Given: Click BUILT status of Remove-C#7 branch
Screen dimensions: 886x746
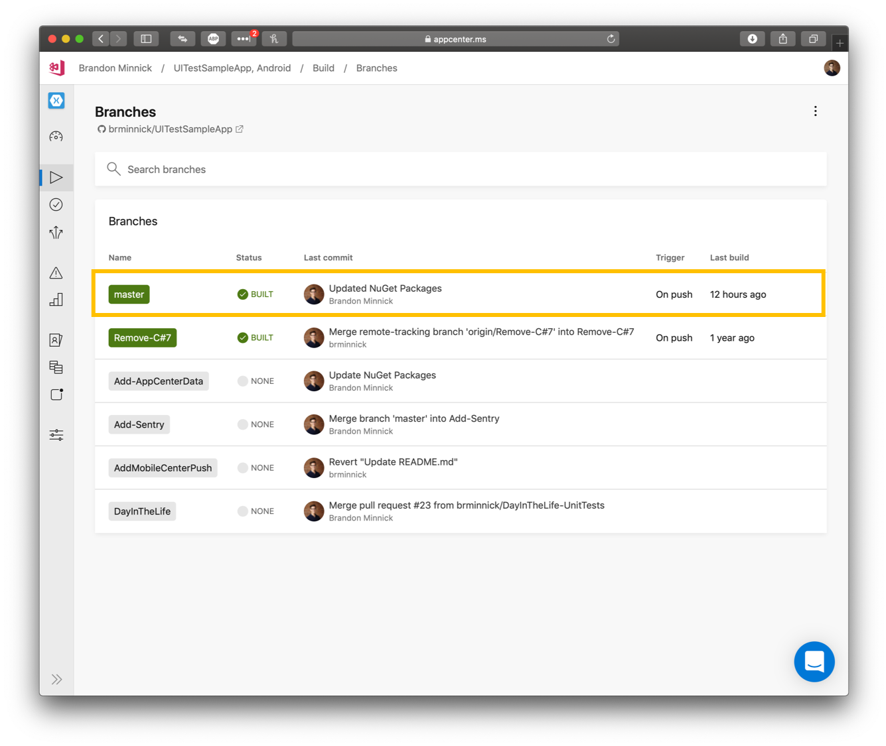Looking at the screenshot, I should (x=256, y=338).
